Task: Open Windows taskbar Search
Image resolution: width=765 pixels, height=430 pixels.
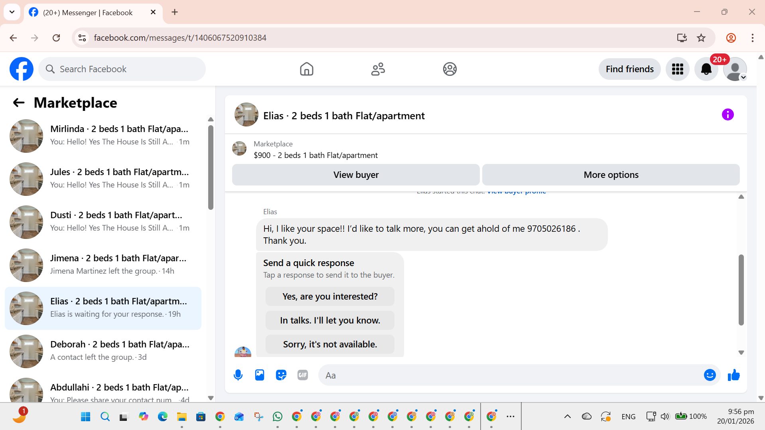Action: click(105, 417)
